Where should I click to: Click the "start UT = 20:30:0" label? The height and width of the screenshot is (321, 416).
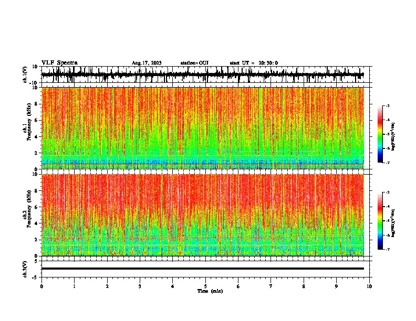(254, 63)
